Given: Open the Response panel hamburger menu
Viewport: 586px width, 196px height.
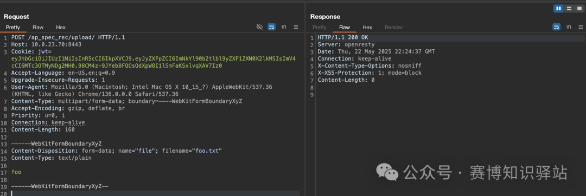Looking at the screenshot, I should tap(581, 27).
